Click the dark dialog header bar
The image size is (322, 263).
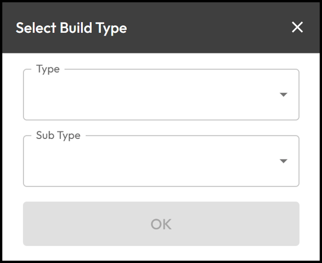coord(161,28)
